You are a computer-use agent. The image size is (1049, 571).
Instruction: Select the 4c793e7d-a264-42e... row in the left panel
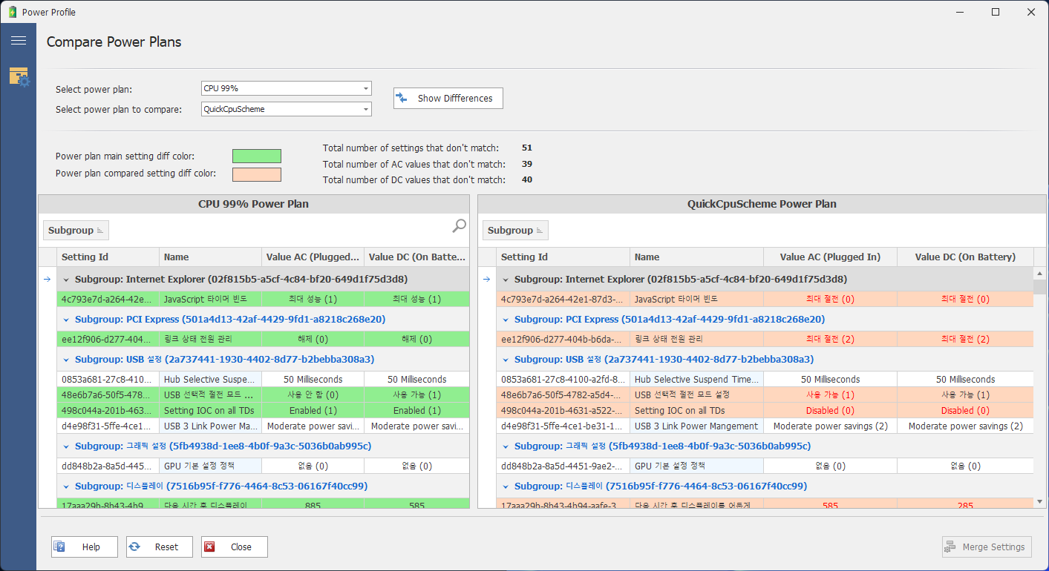263,300
